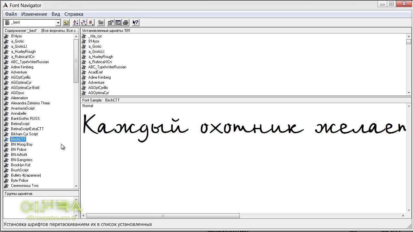Go up one folder level icon
Image resolution: width=413 pixels, height=232 pixels.
pos(66,23)
